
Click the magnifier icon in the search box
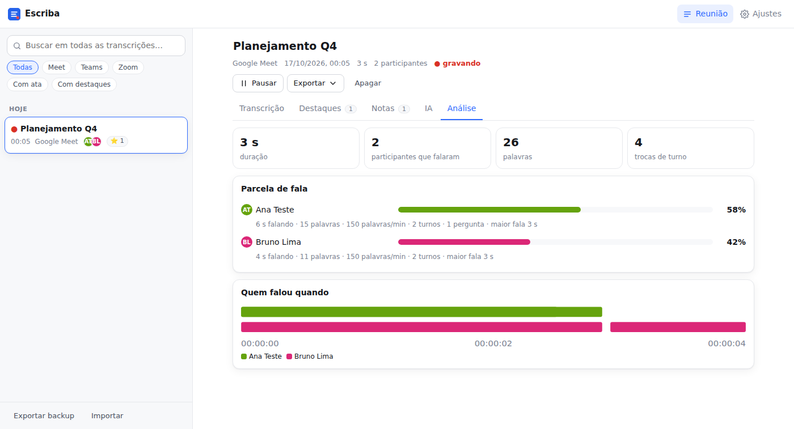[17, 46]
